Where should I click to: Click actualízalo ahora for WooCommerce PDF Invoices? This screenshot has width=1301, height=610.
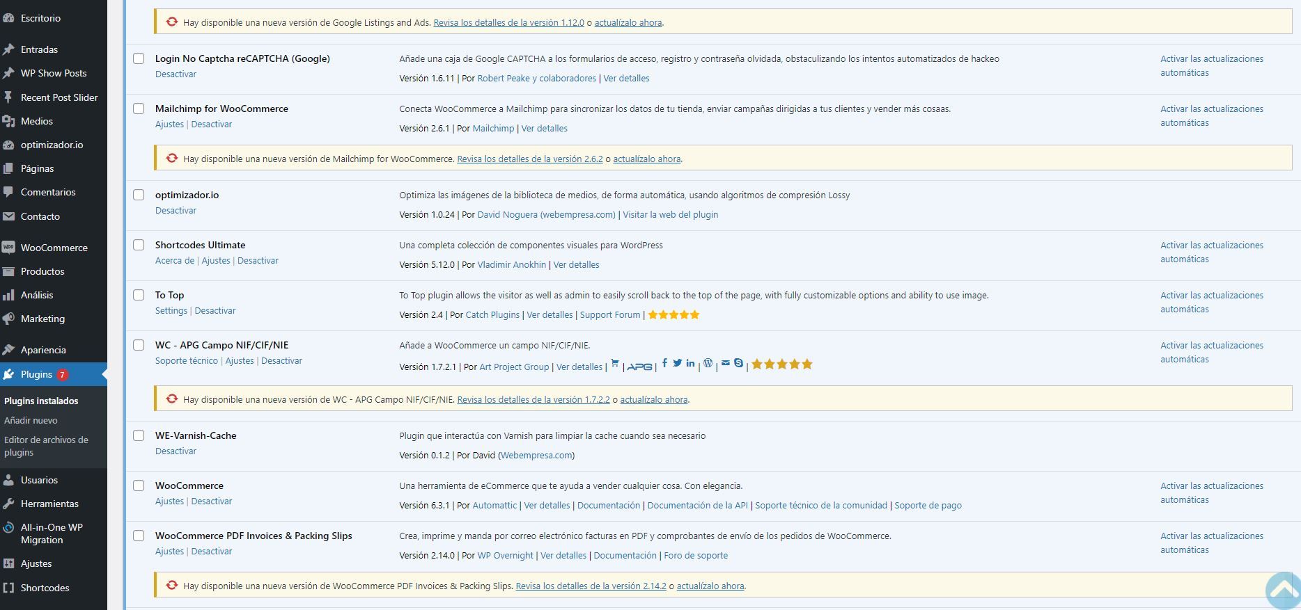[x=710, y=586]
